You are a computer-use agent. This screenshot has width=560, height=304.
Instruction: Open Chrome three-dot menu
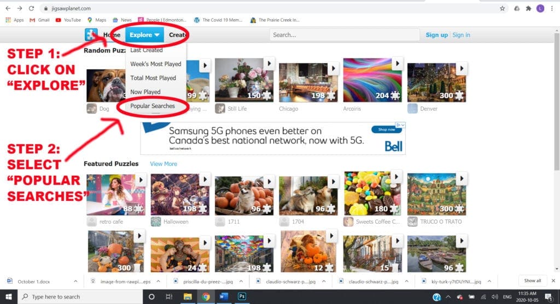coord(552,8)
